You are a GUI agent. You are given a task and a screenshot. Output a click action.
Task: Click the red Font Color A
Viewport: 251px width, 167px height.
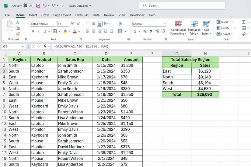pyautogui.click(x=75, y=31)
